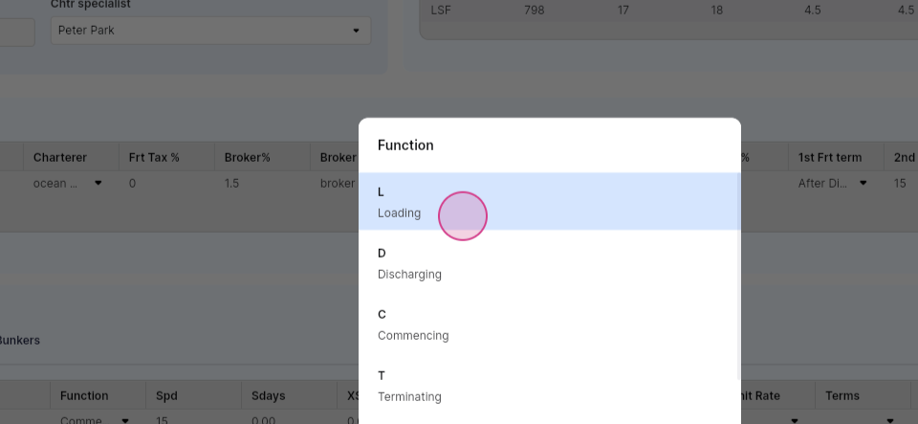Screen dimensions: 918x424
Task: Click the 1st Frt term column header
Action: click(830, 158)
